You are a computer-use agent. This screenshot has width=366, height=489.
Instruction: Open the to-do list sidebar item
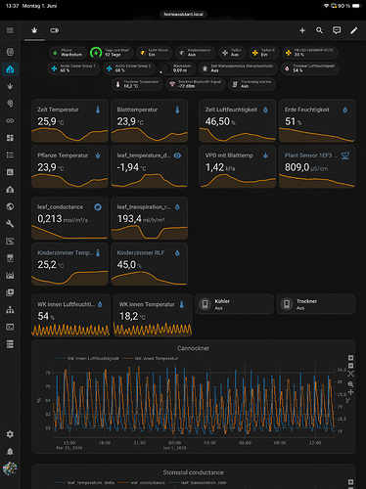pyautogui.click(x=10, y=155)
